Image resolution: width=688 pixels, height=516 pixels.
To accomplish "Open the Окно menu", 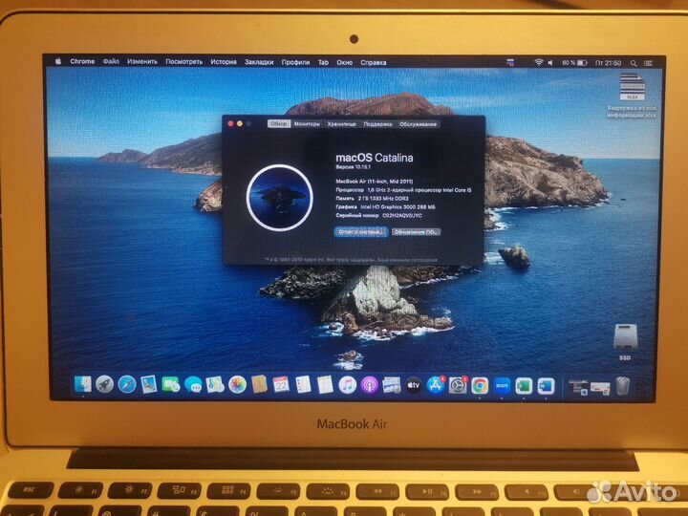I will tap(344, 63).
